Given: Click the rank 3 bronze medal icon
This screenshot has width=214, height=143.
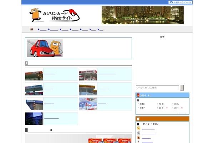Looking at the screenshot, I should click(x=138, y=138).
